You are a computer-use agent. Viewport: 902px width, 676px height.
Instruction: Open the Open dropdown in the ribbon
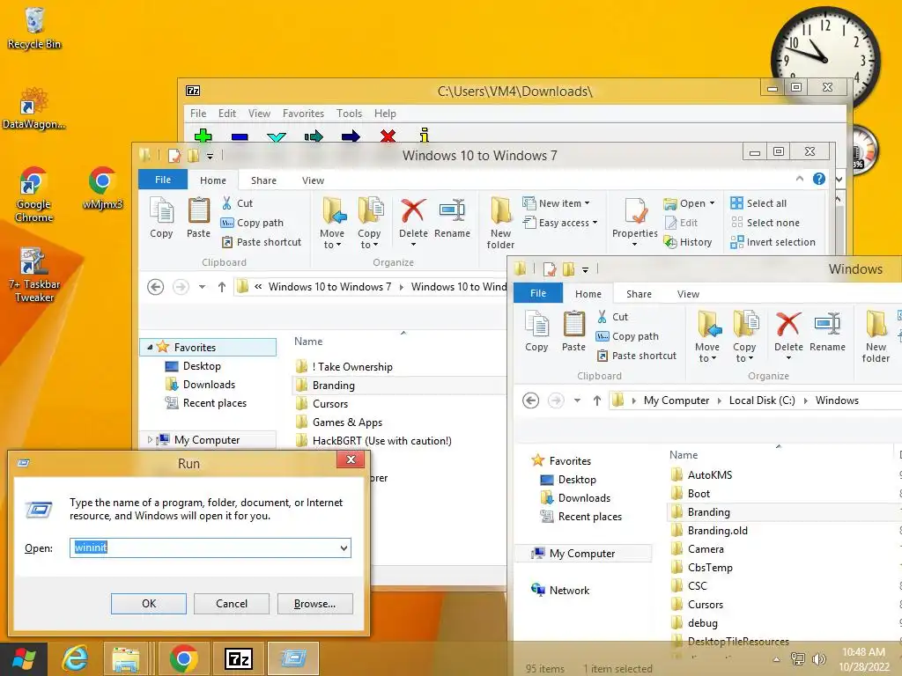[x=689, y=203]
